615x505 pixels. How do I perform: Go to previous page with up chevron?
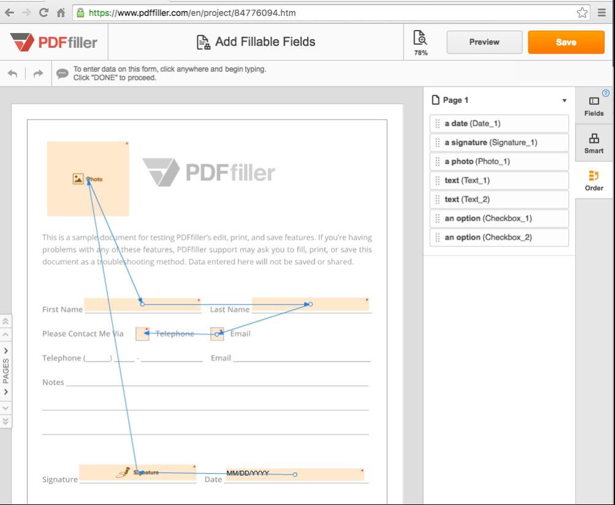(x=6, y=335)
